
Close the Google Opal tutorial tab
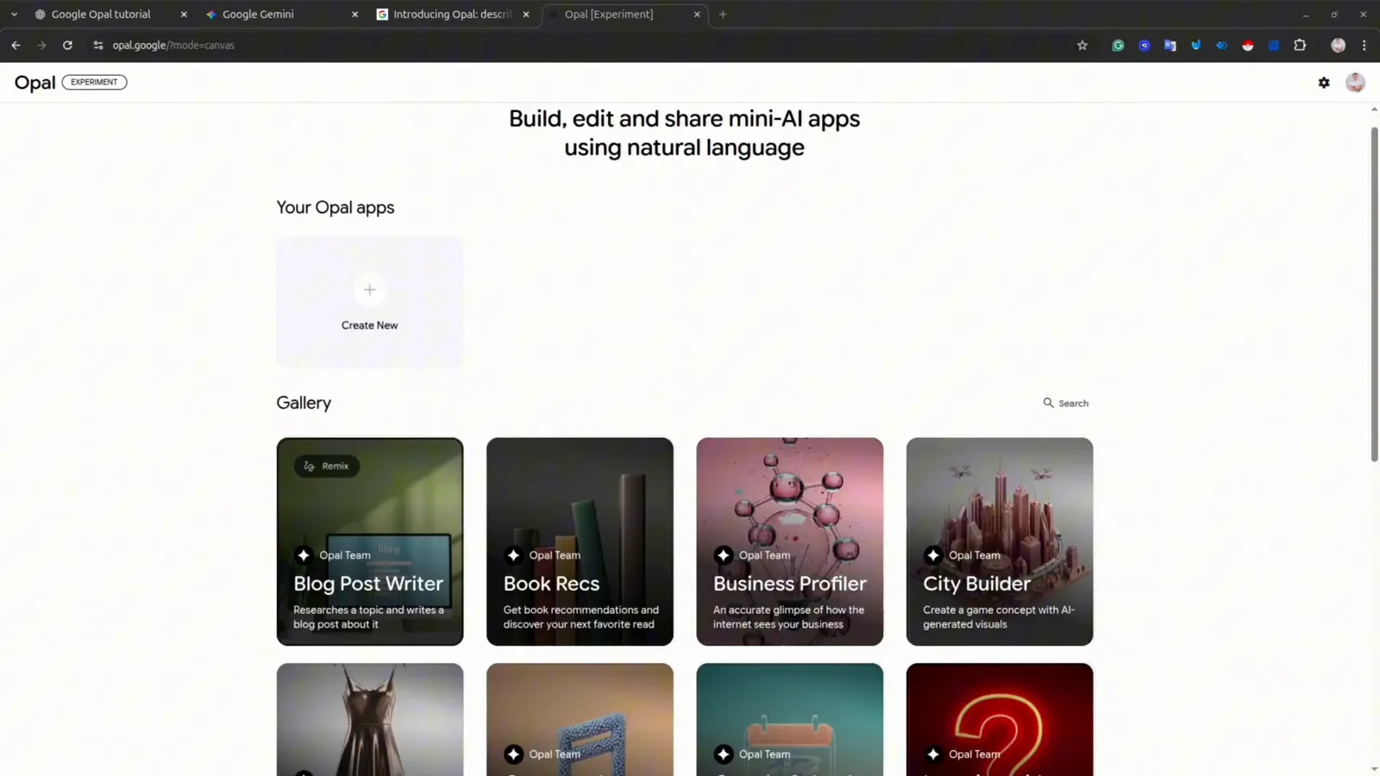[184, 15]
